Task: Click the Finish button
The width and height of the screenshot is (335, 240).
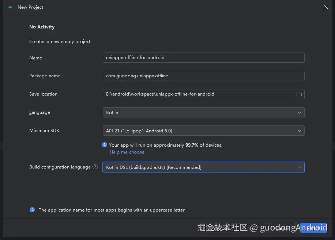Action: click(313, 228)
